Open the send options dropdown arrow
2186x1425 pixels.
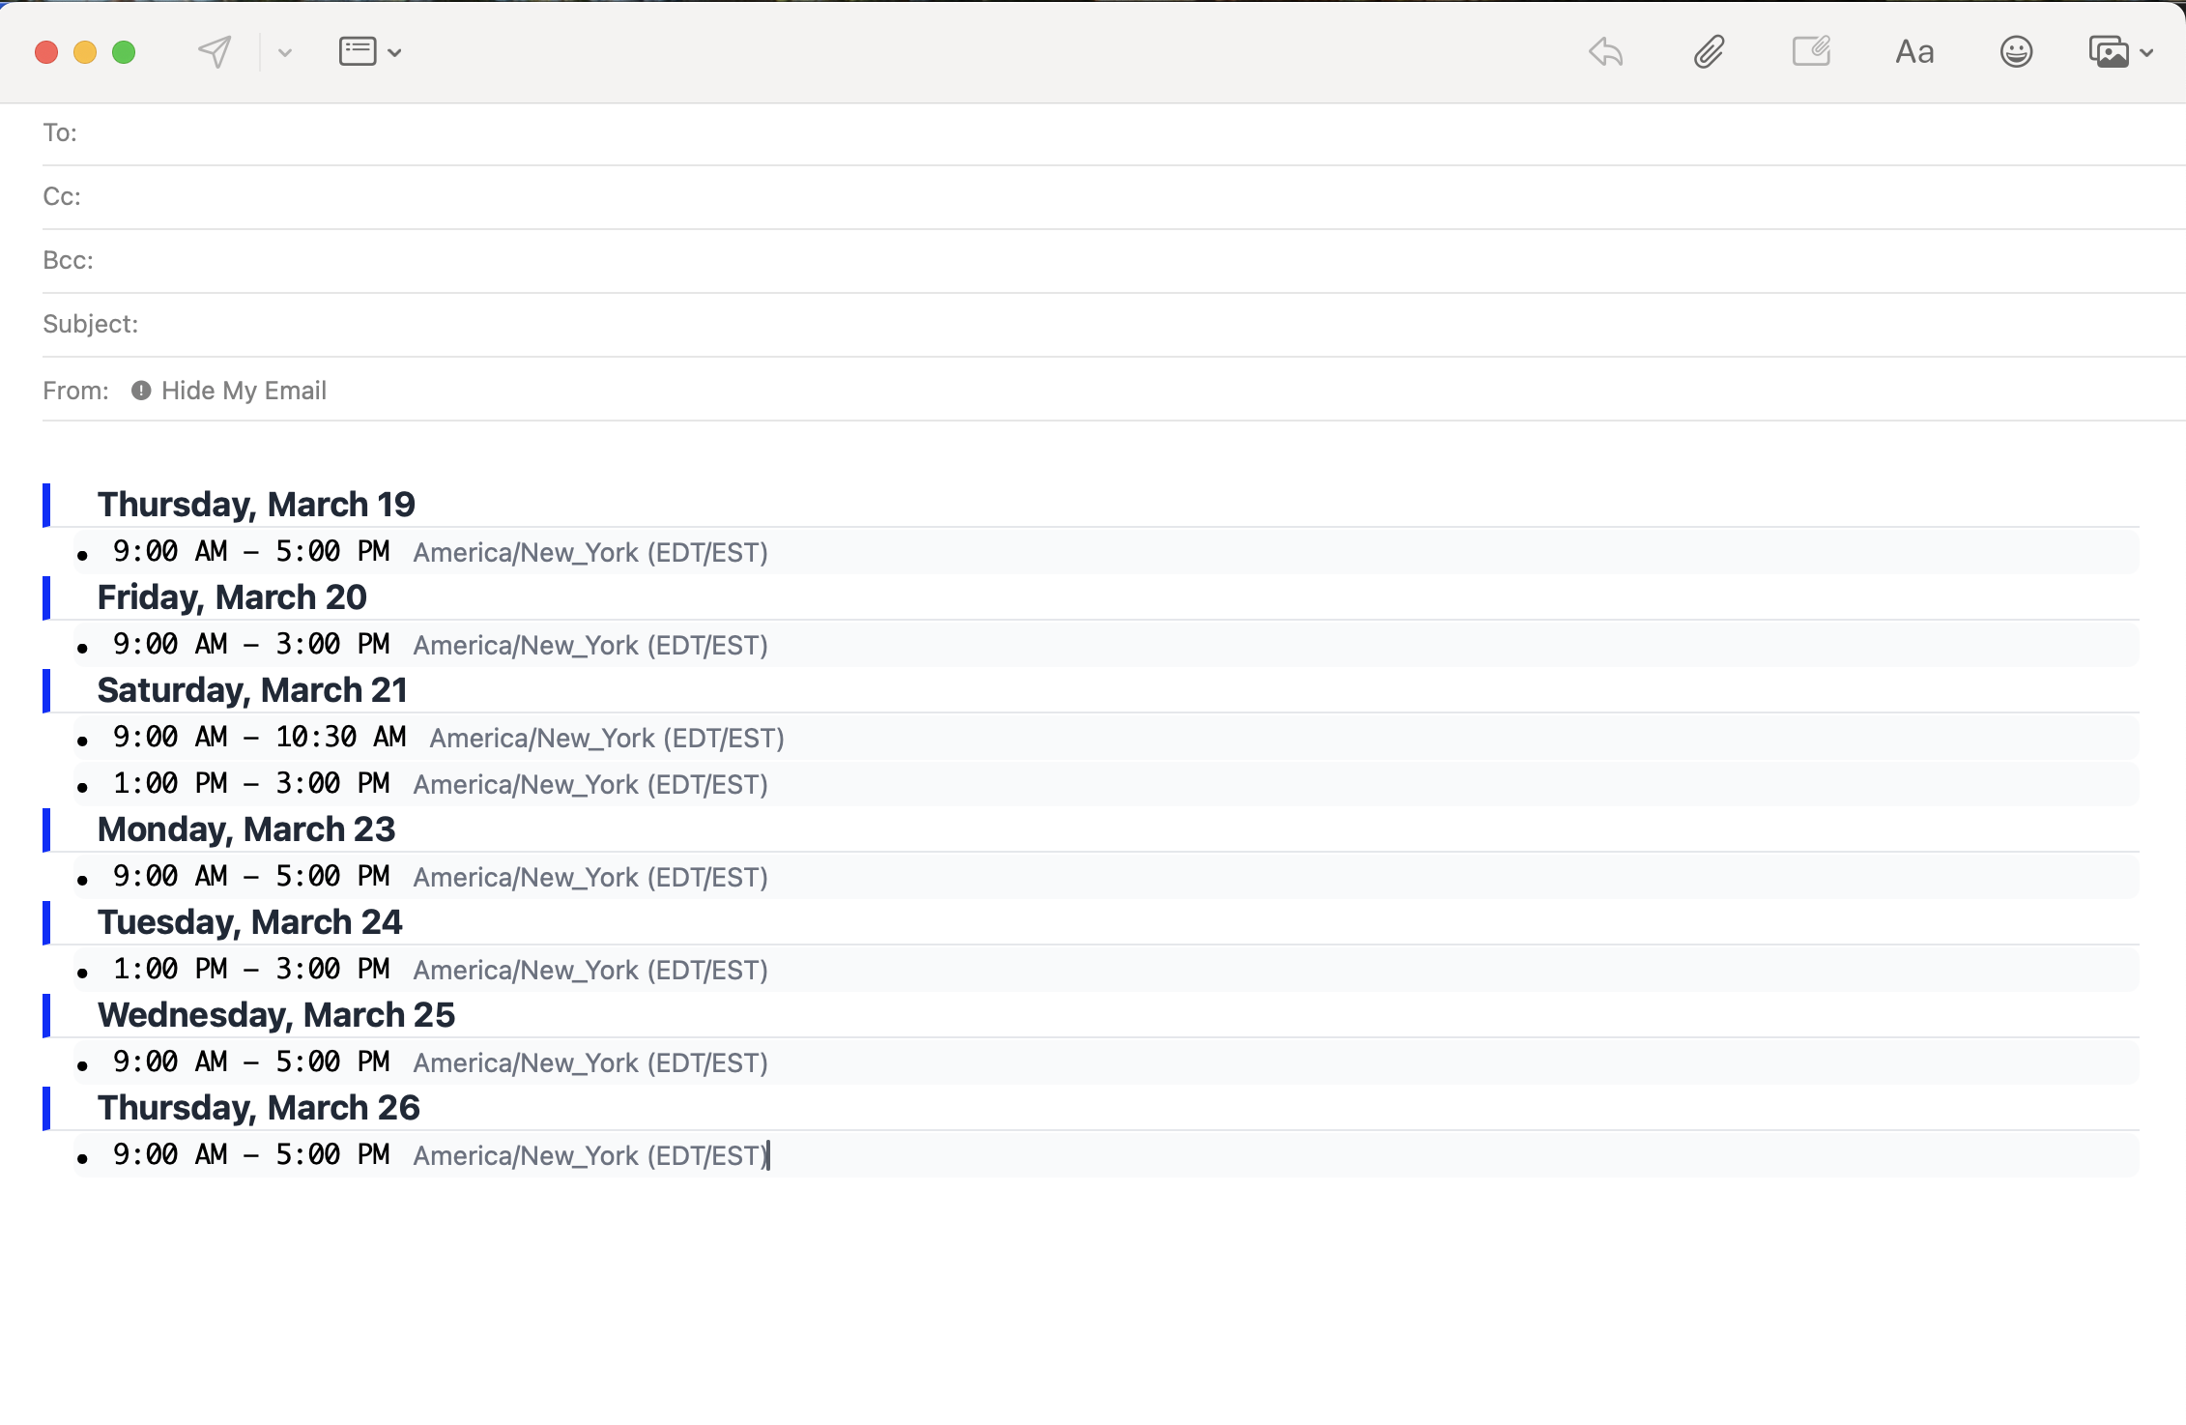tap(285, 52)
